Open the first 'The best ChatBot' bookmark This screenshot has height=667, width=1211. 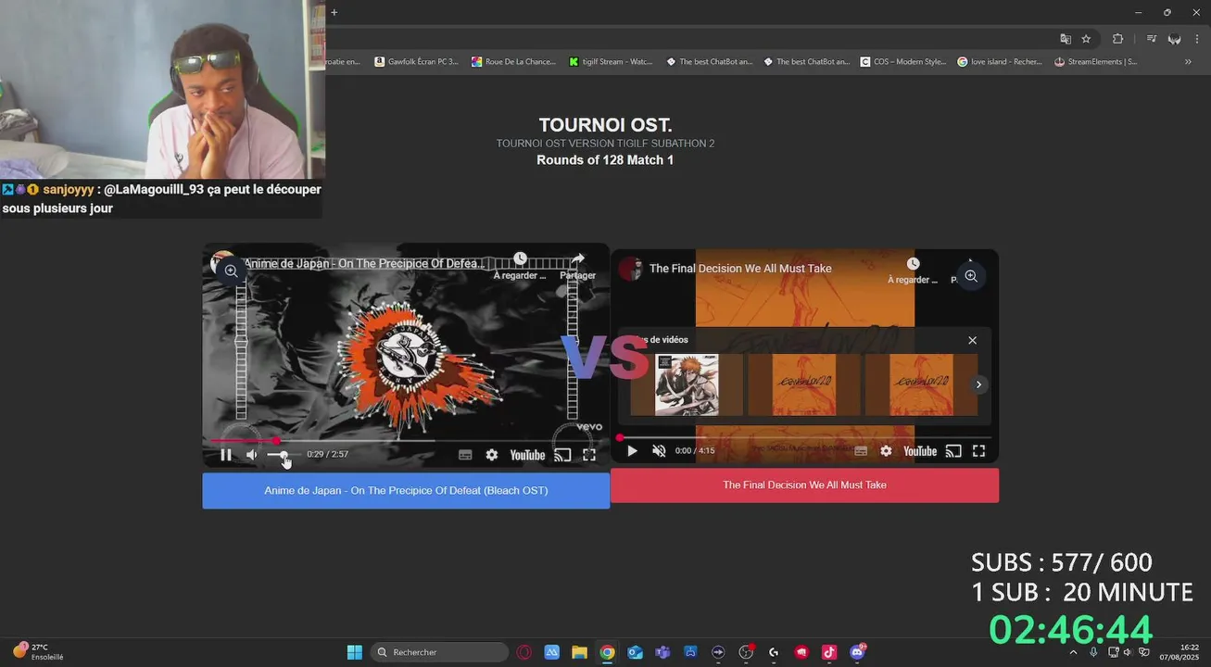point(709,62)
